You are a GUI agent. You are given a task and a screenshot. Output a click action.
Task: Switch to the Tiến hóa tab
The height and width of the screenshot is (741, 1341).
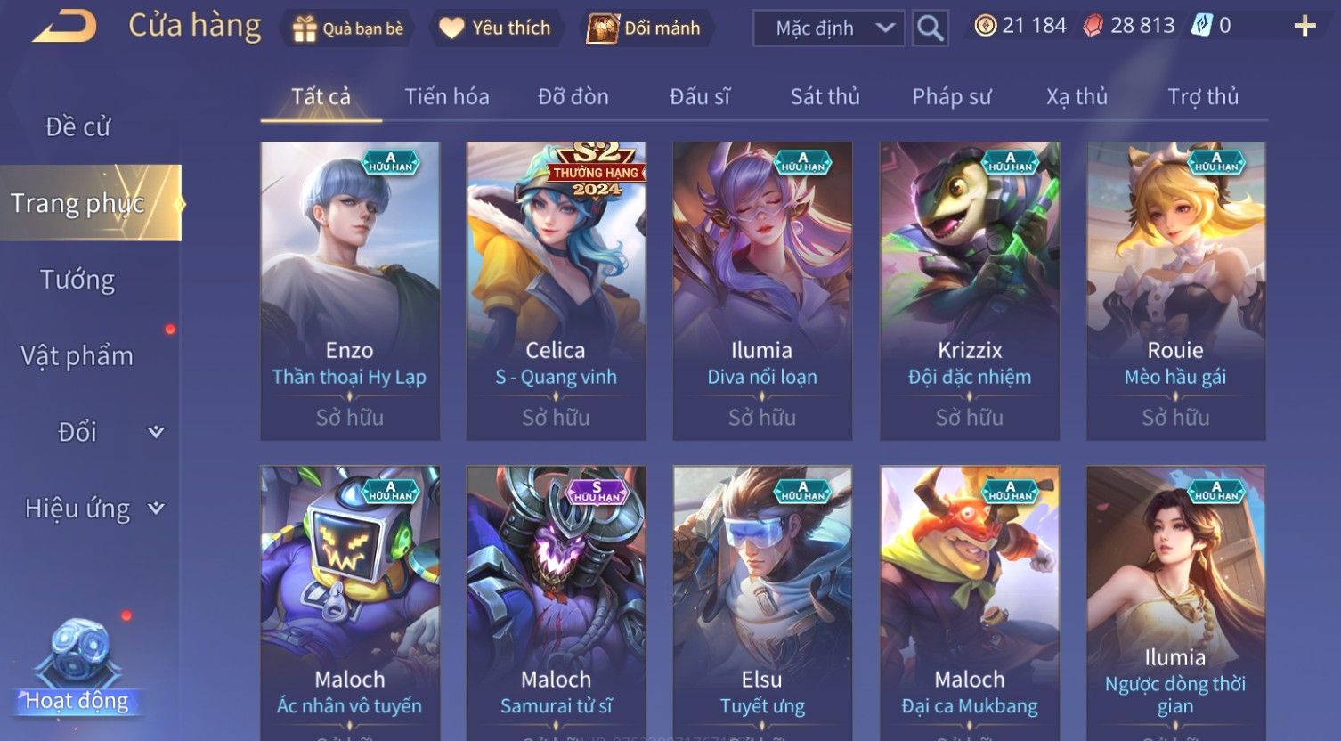point(447,96)
